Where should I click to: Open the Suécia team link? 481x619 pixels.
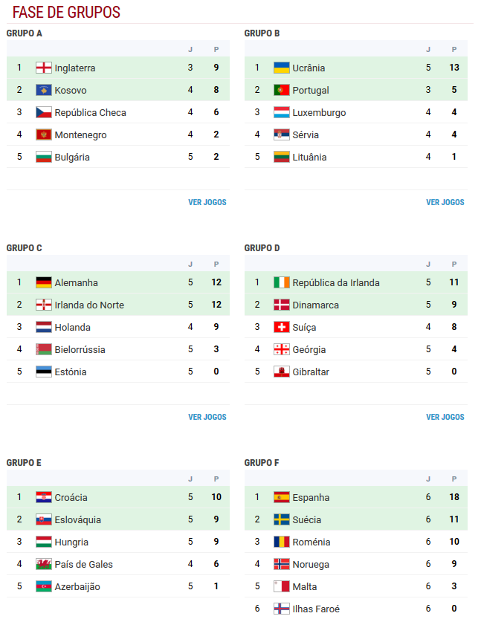307,520
